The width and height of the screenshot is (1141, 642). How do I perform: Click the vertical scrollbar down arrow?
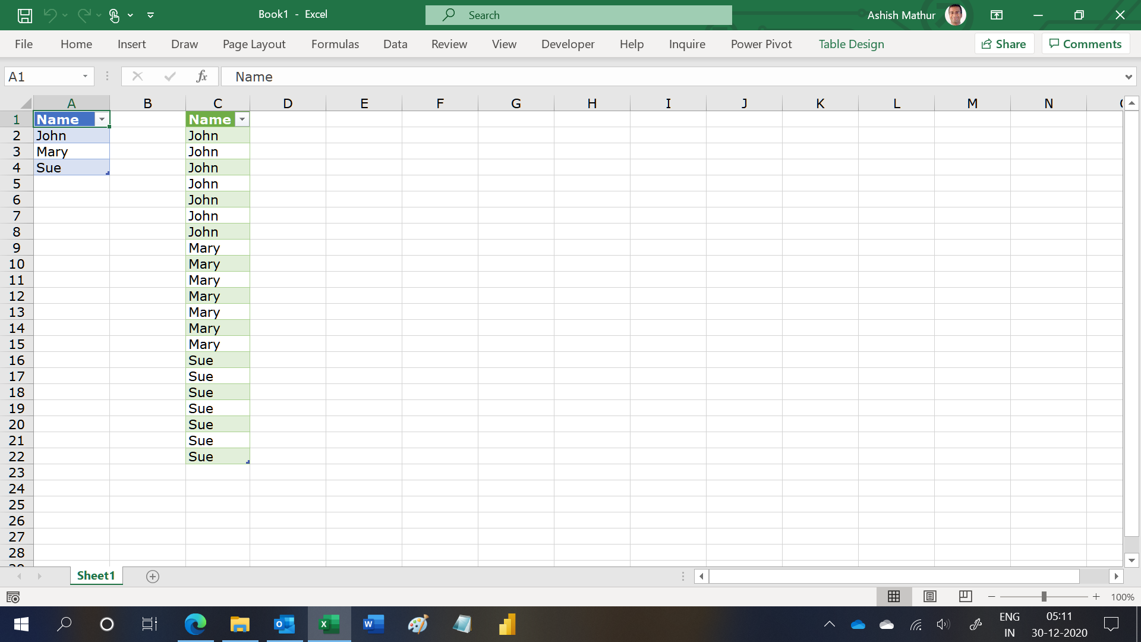pyautogui.click(x=1131, y=560)
